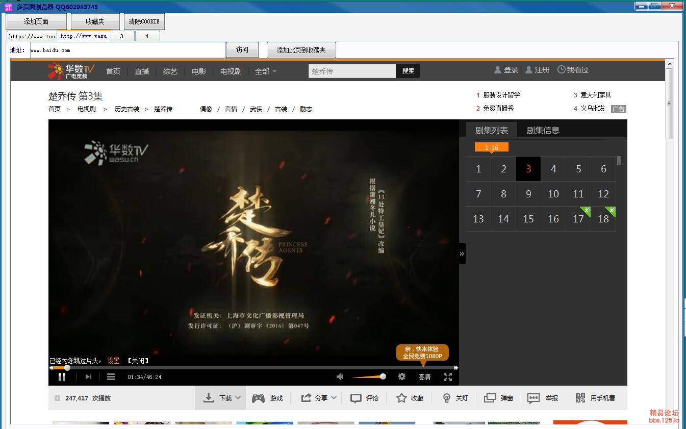
Task: Click the video progress bar
Action: click(x=253, y=368)
